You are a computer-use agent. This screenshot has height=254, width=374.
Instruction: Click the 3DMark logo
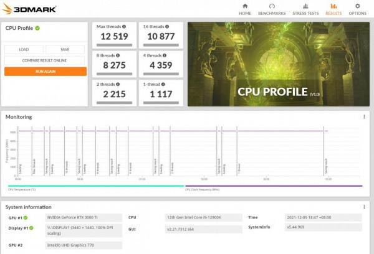pyautogui.click(x=29, y=9)
